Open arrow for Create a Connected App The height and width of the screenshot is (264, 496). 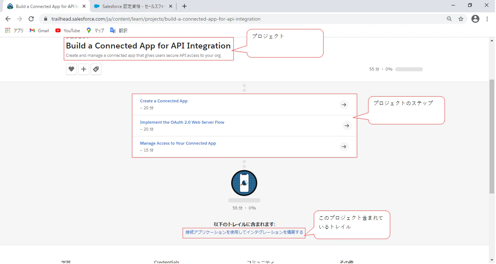[x=344, y=105]
